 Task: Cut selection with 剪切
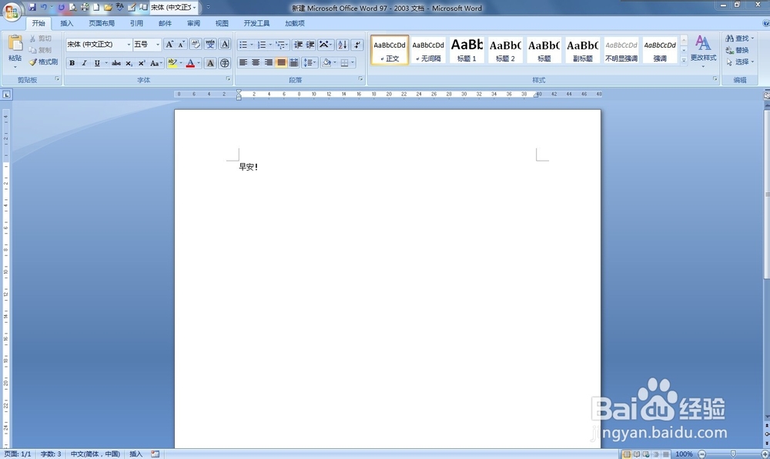point(40,38)
